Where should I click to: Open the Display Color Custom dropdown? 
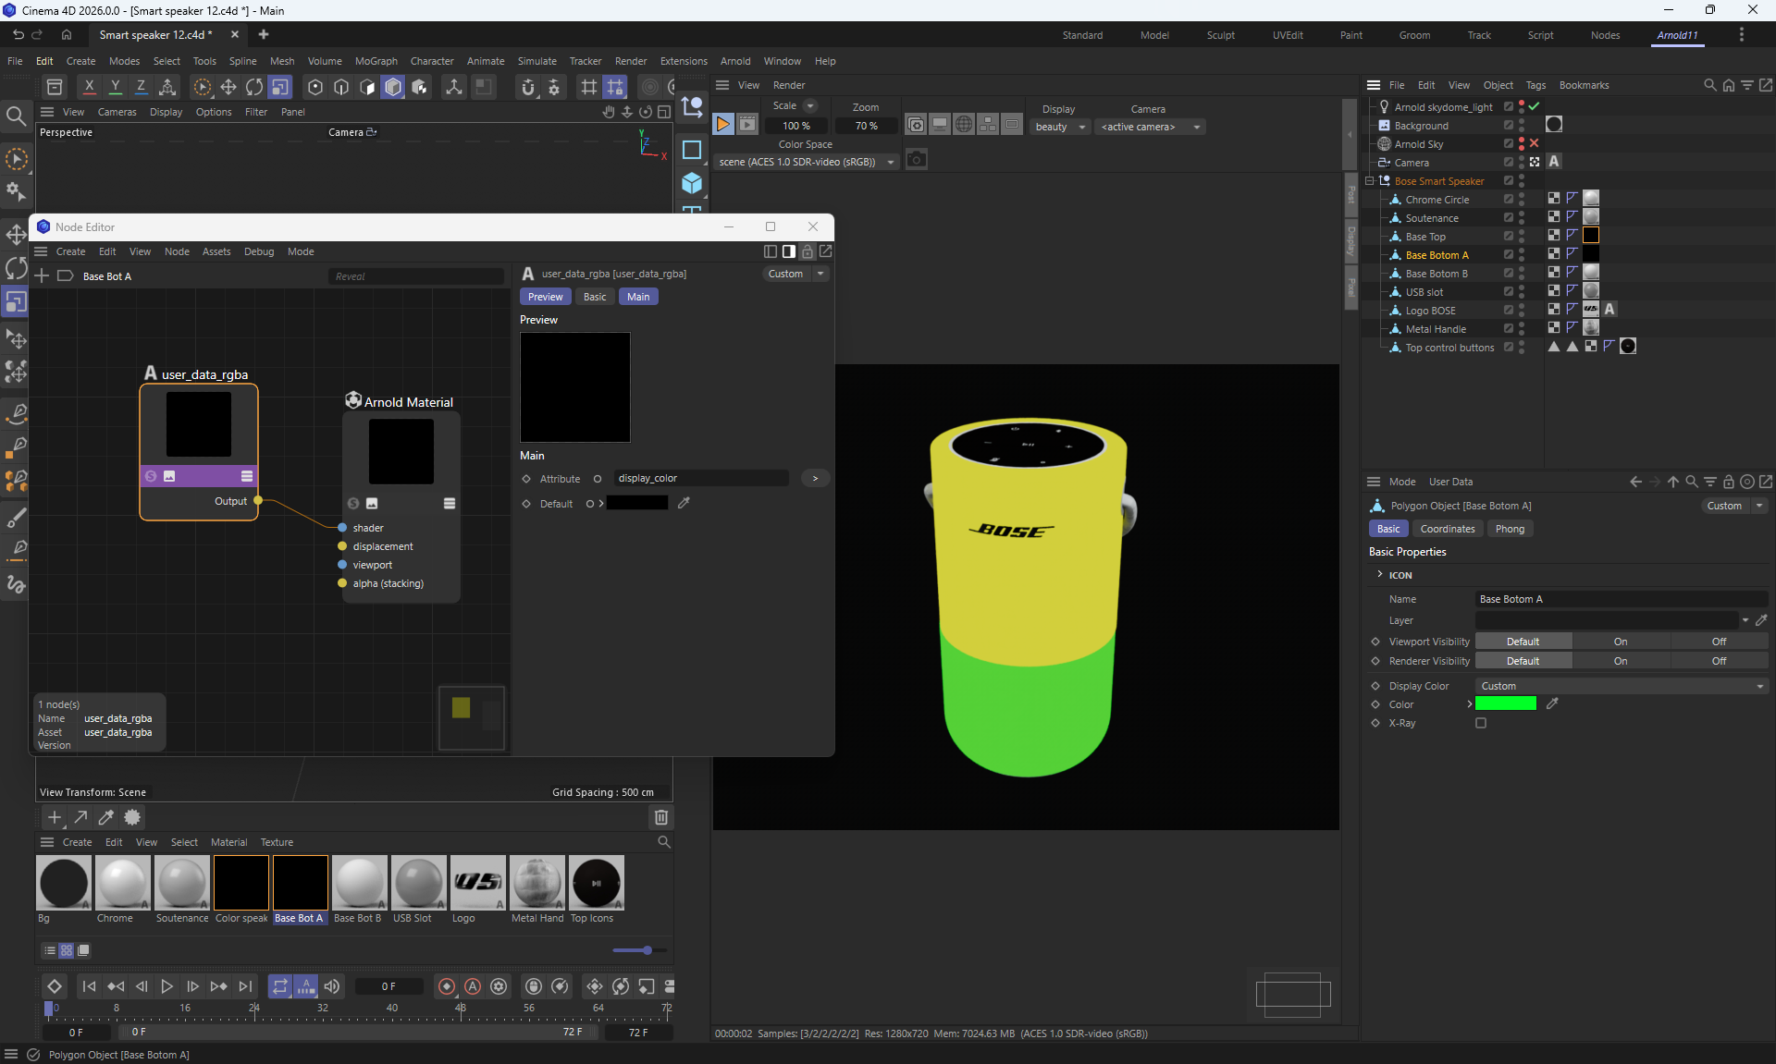[1621, 686]
